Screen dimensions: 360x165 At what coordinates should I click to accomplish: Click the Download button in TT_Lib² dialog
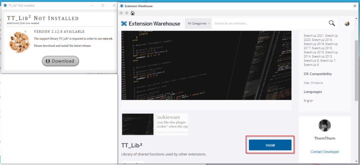coord(60,61)
